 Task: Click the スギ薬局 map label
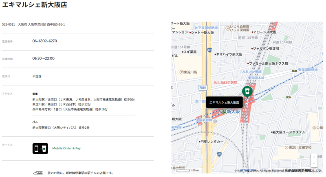pyautogui.click(x=190, y=52)
